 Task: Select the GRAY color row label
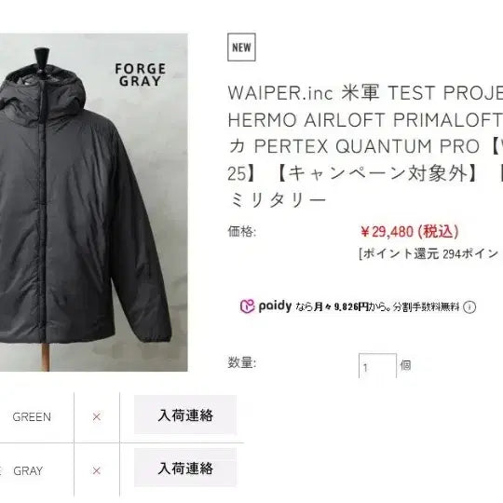pos(28,470)
